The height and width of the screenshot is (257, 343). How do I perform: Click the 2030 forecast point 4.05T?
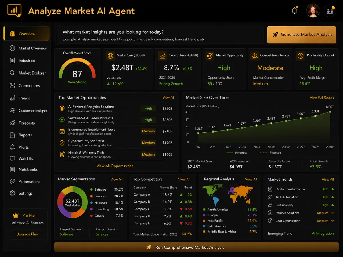pos(330,112)
